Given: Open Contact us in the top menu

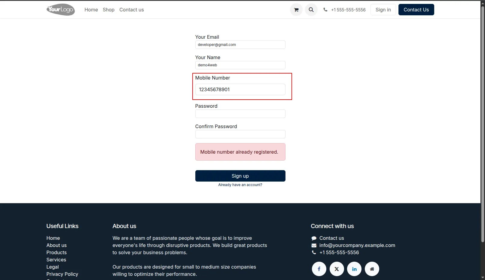Looking at the screenshot, I should (x=132, y=10).
